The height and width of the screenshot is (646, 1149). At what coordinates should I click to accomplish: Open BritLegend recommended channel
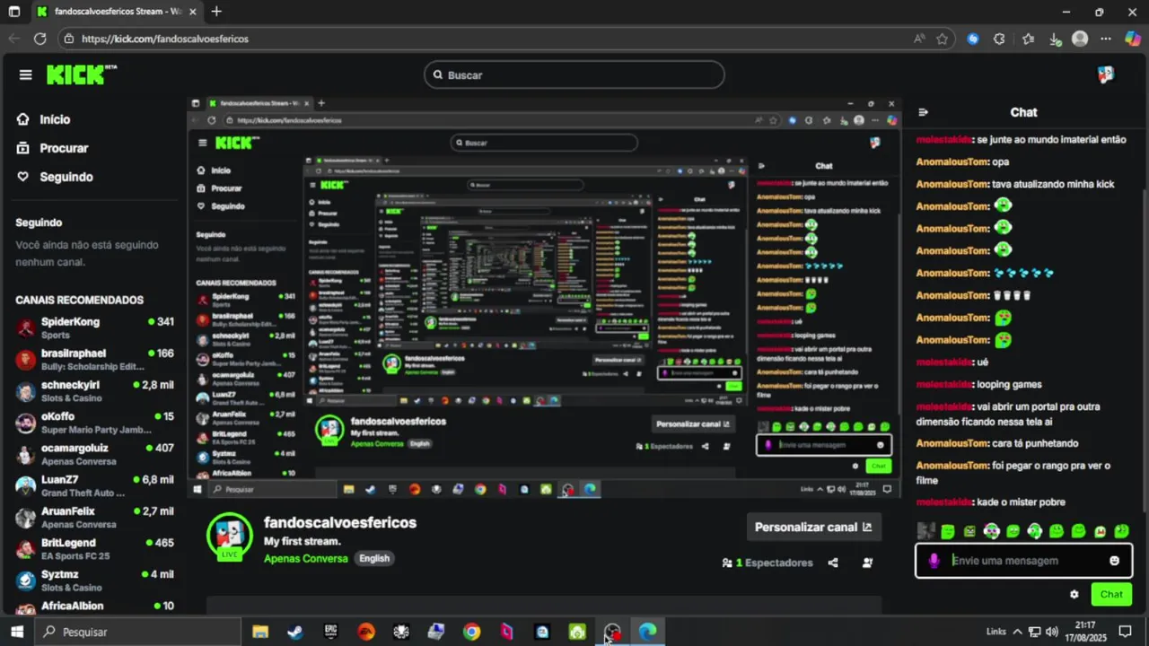tap(94, 548)
